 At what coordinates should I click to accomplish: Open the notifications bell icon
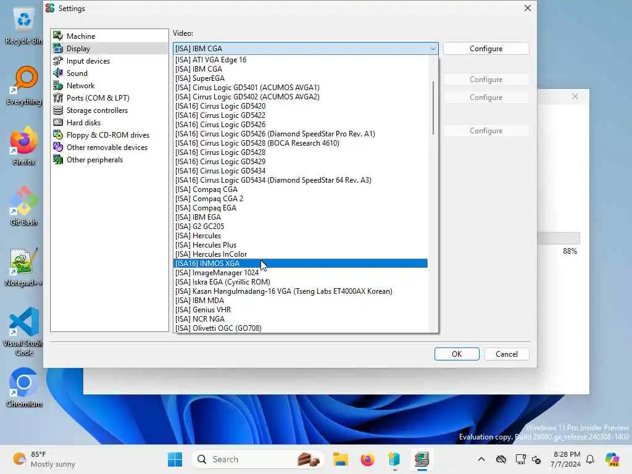coord(590,459)
